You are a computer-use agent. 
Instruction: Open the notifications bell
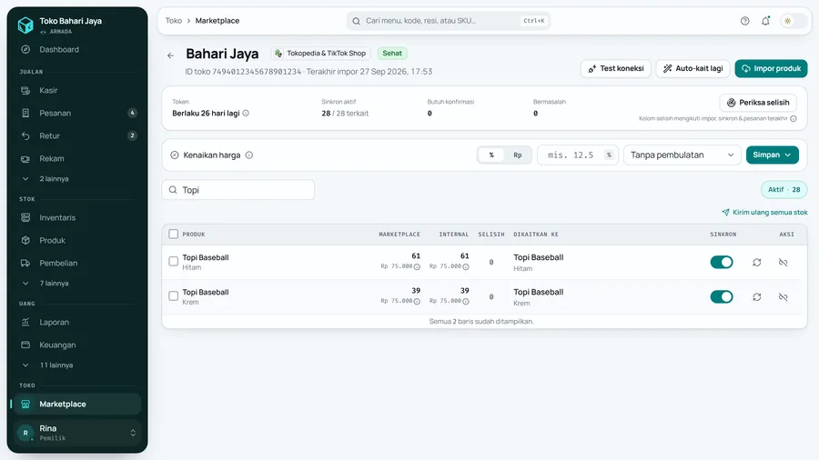tap(765, 21)
